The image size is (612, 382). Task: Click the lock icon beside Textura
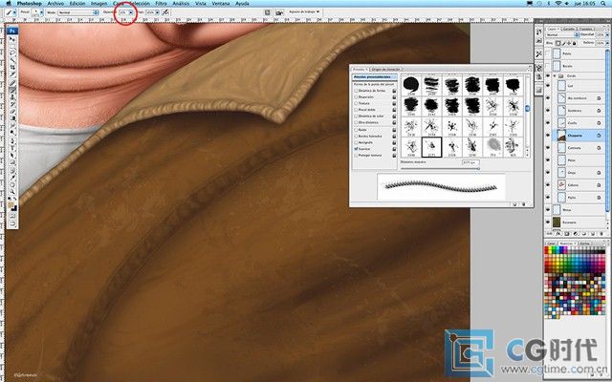[x=394, y=104]
